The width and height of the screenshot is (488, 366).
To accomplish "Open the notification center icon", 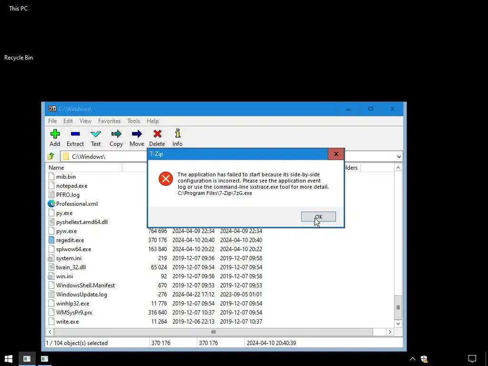I will click(x=472, y=358).
